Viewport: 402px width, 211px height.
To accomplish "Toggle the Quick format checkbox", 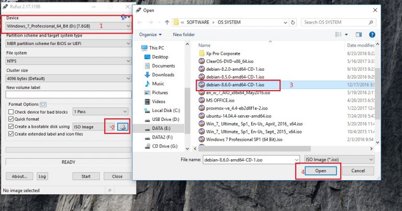I will point(11,119).
